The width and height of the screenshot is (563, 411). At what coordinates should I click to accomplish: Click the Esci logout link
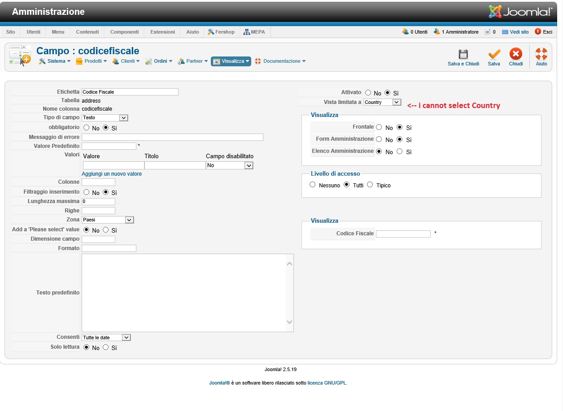tap(548, 32)
